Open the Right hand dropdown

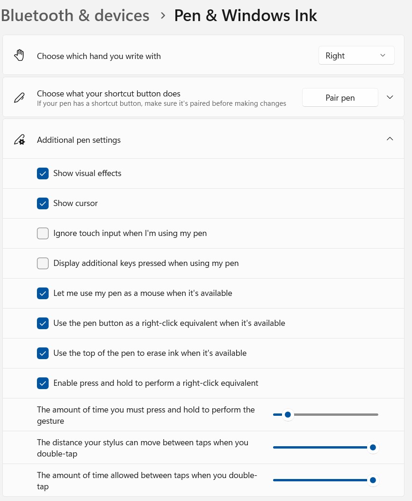click(356, 56)
